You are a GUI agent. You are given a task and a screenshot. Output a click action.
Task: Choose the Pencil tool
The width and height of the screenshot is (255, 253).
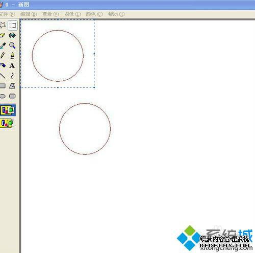[x=3, y=56]
